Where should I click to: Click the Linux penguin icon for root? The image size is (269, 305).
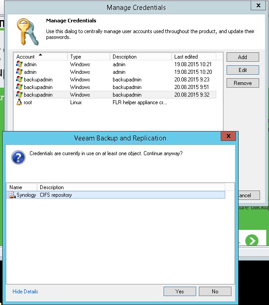click(19, 102)
